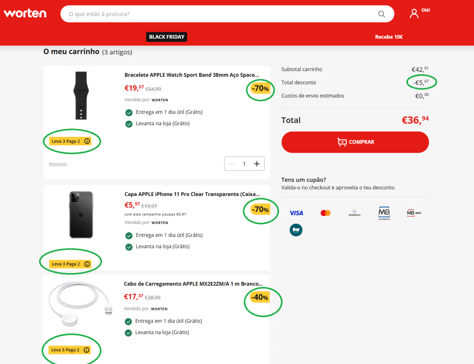The width and height of the screenshot is (474, 364).
Task: Select the Visa payment icon
Action: [296, 213]
